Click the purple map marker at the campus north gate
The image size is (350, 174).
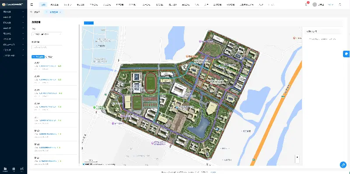[200, 41]
